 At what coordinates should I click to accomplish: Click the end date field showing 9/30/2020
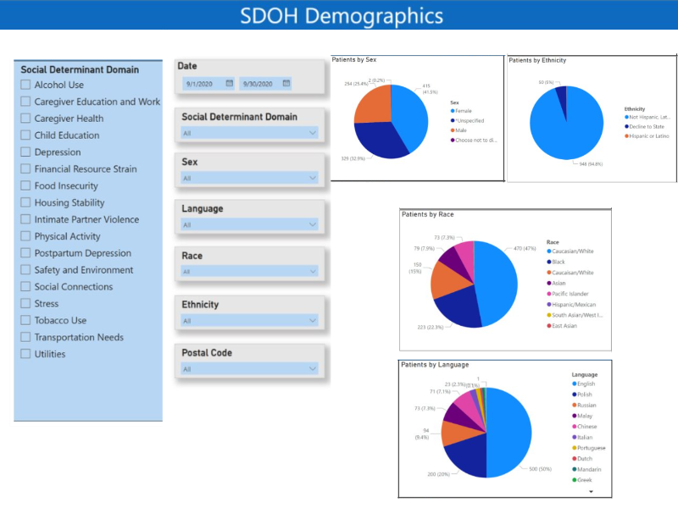click(x=259, y=83)
